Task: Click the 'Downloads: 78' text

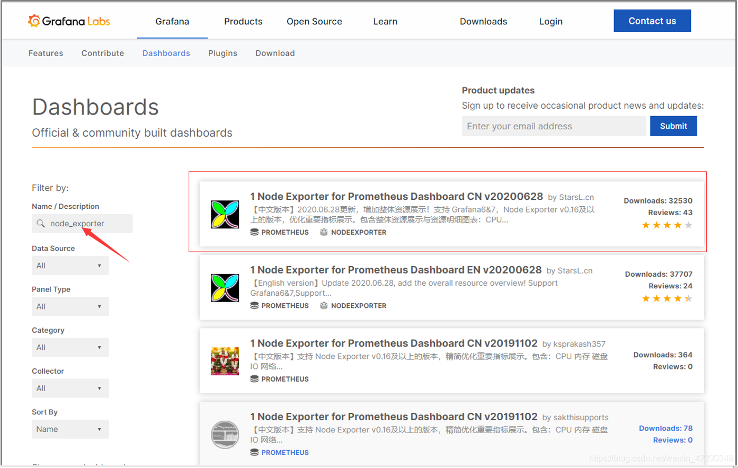Action: click(665, 428)
